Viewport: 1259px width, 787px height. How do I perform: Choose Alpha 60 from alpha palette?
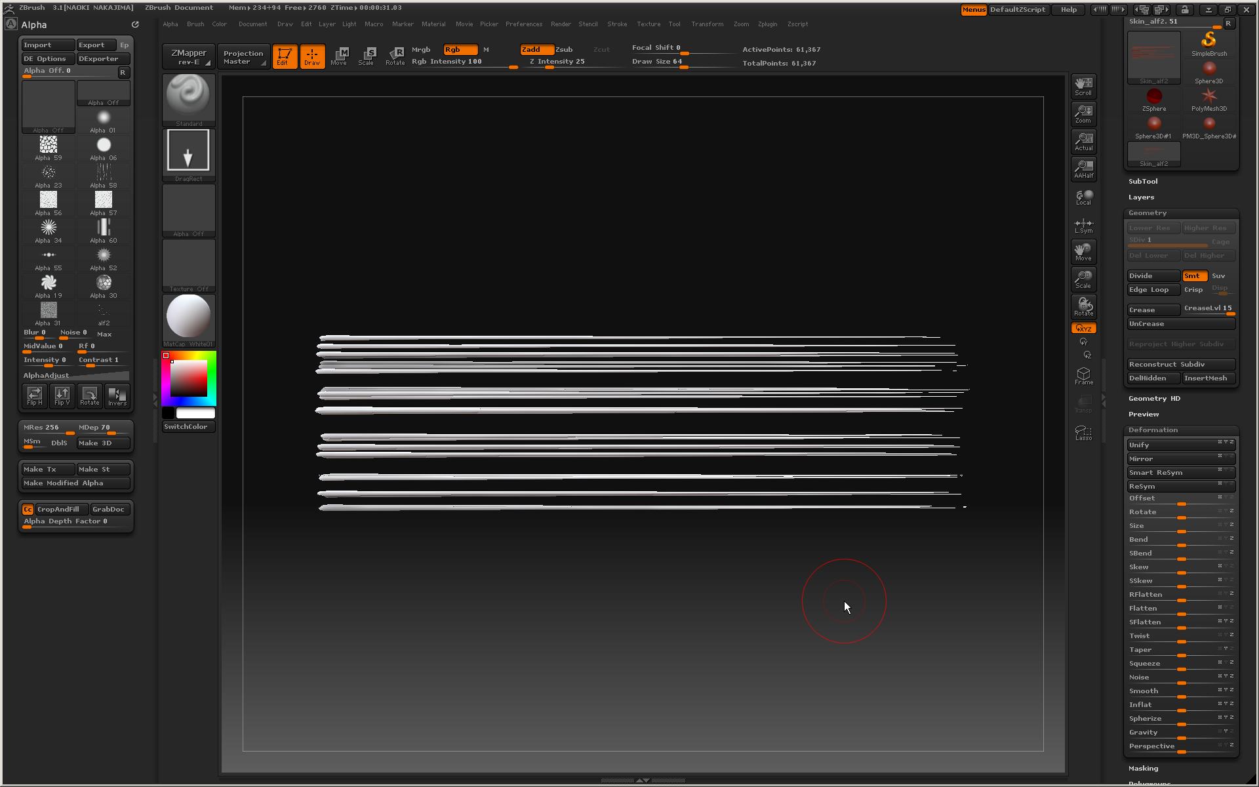[104, 230]
